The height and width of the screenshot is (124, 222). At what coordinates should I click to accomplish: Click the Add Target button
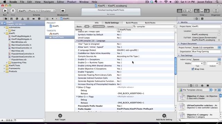pos(60,117)
